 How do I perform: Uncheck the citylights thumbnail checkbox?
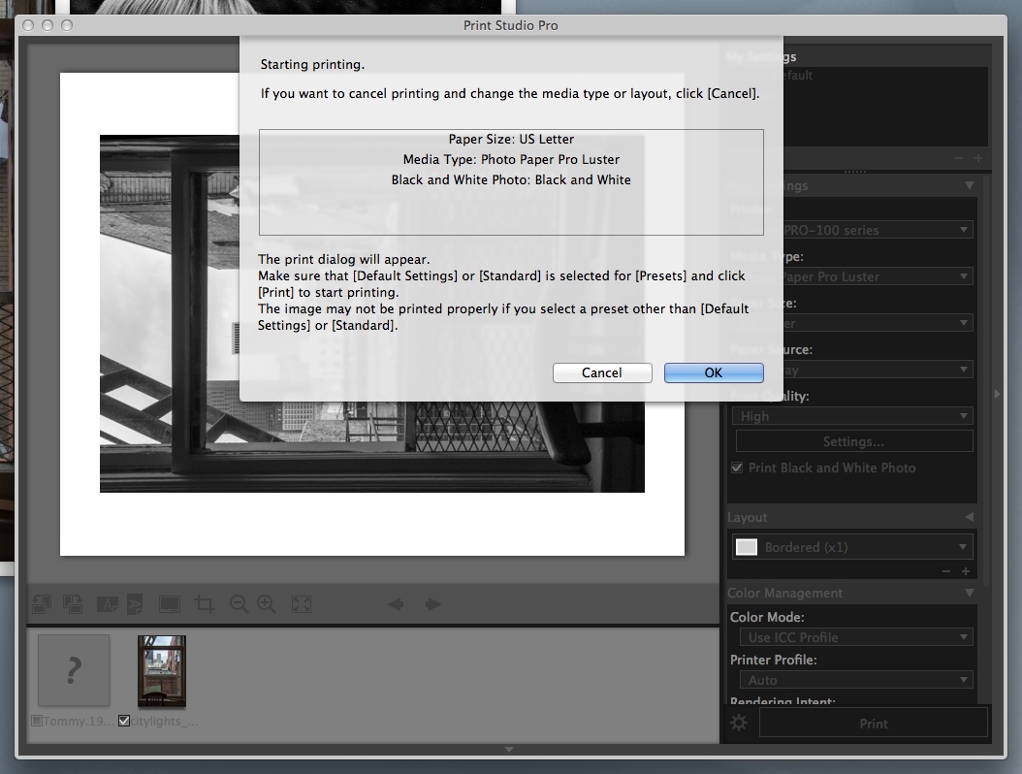124,721
